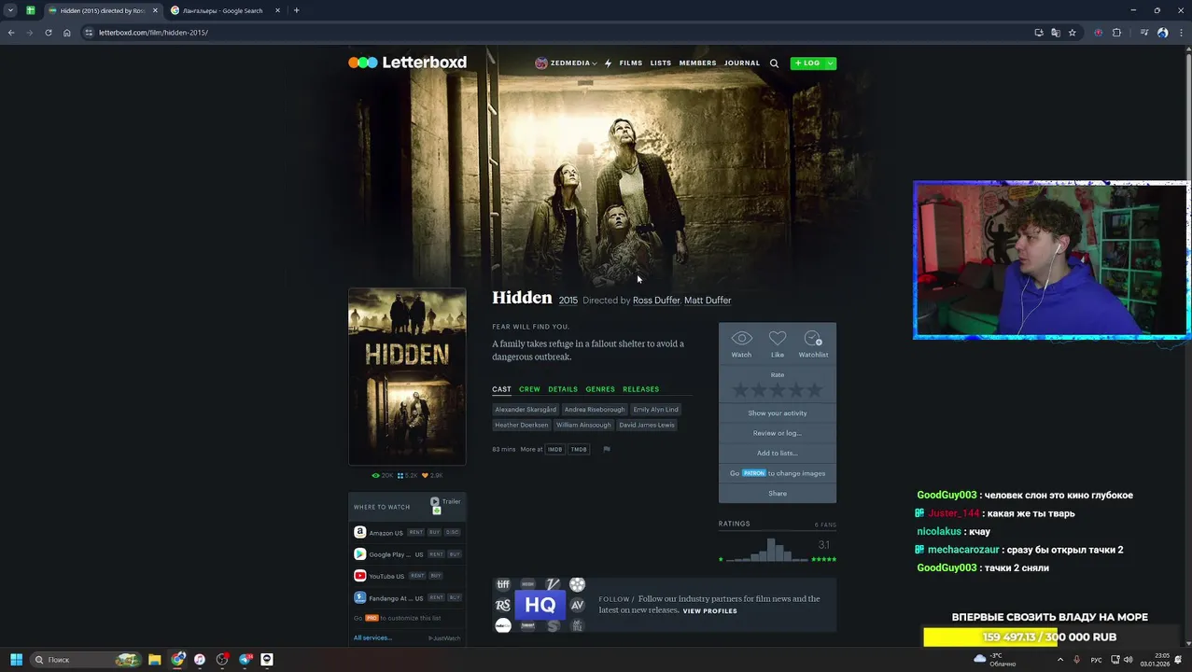Open MEMBERS in the navigation
Screen dimensions: 1192x672
pos(697,63)
